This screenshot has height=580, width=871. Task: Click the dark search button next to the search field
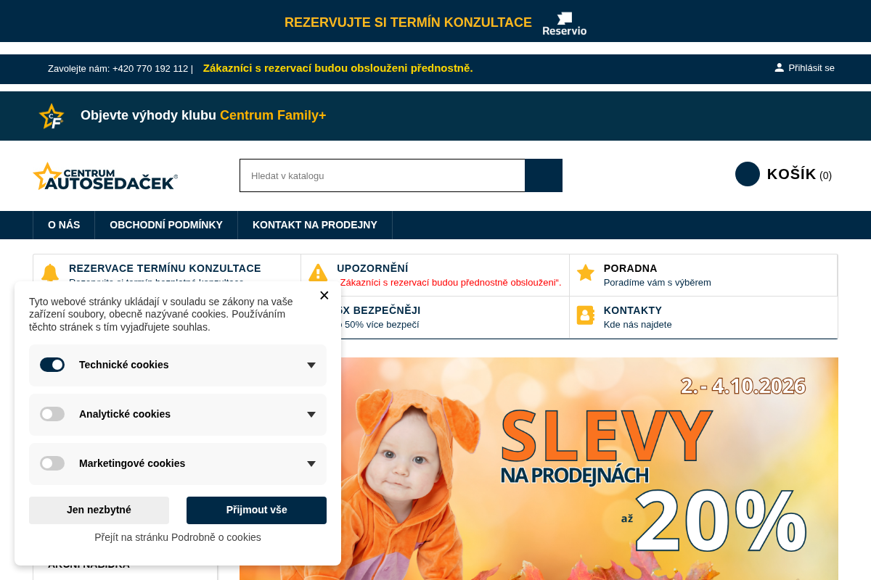click(x=544, y=175)
